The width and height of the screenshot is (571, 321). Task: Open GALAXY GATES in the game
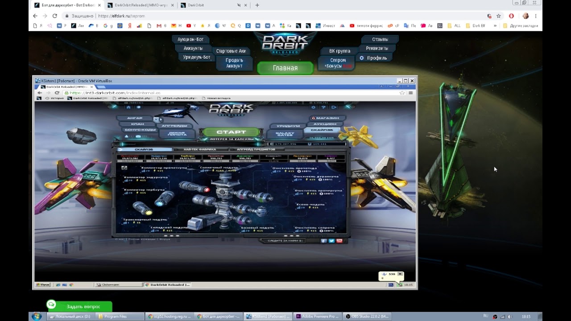tap(285, 133)
